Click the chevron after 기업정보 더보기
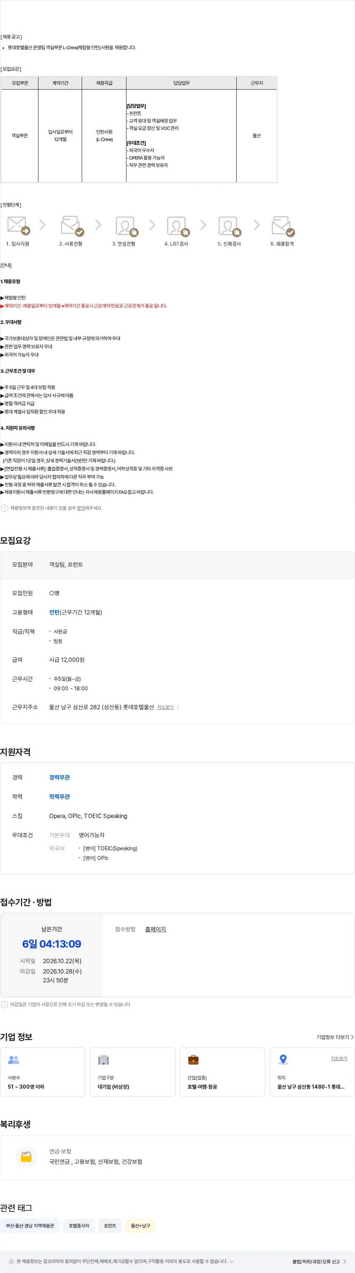This screenshot has height=1273, width=355. tap(352, 1037)
